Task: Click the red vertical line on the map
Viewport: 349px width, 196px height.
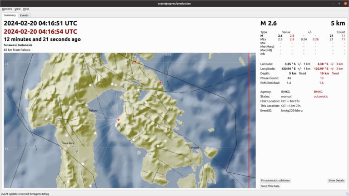Action: tap(249, 120)
